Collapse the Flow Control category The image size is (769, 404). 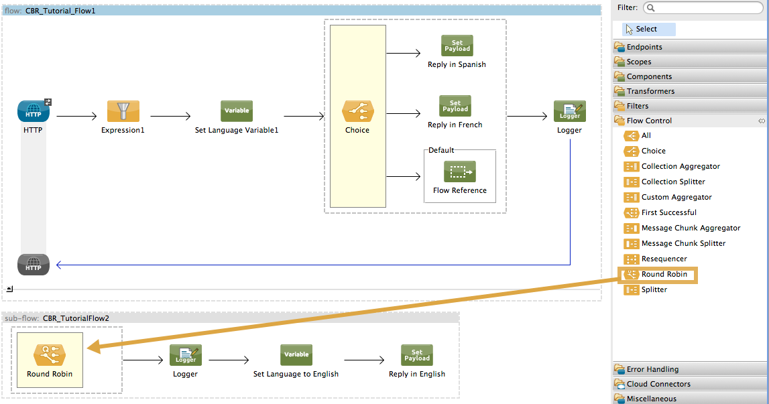coord(649,121)
